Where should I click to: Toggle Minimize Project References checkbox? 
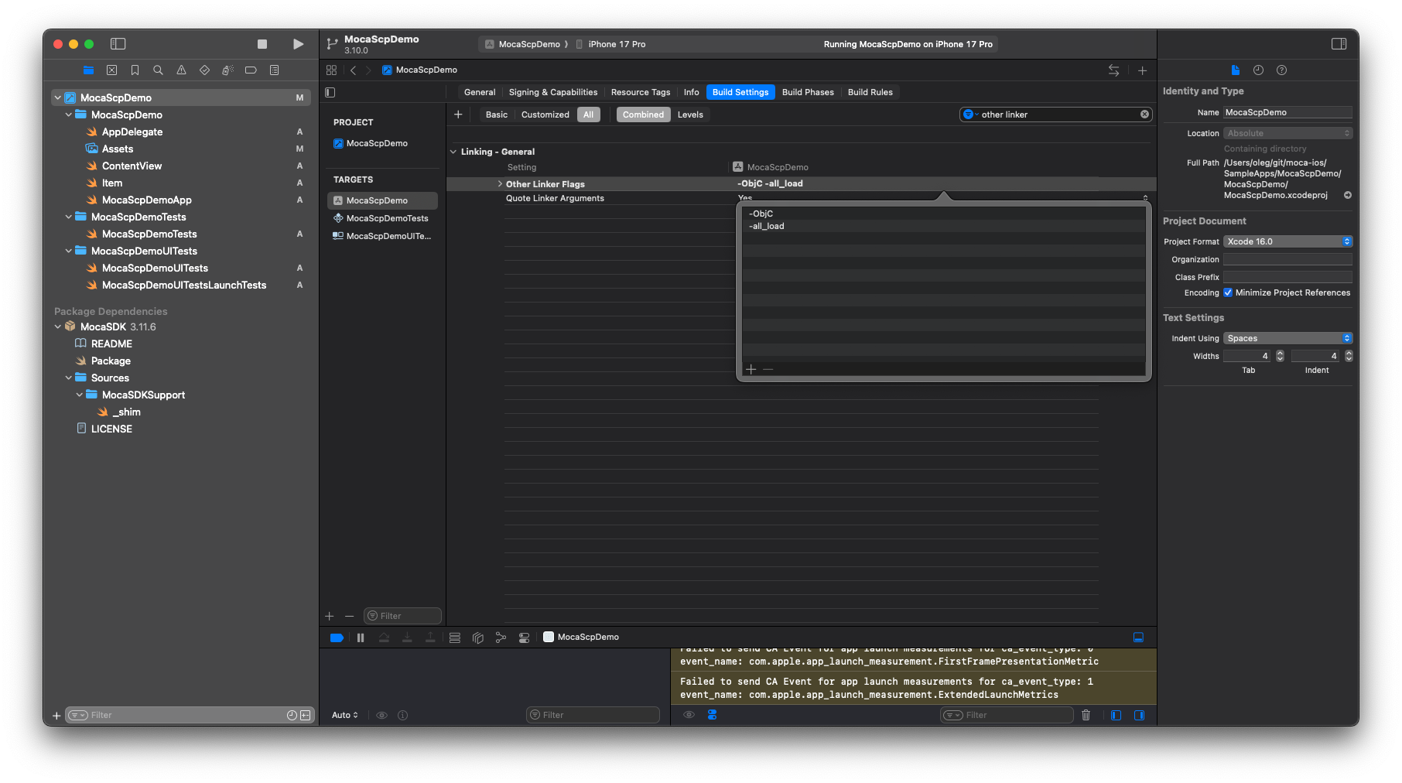(x=1228, y=292)
